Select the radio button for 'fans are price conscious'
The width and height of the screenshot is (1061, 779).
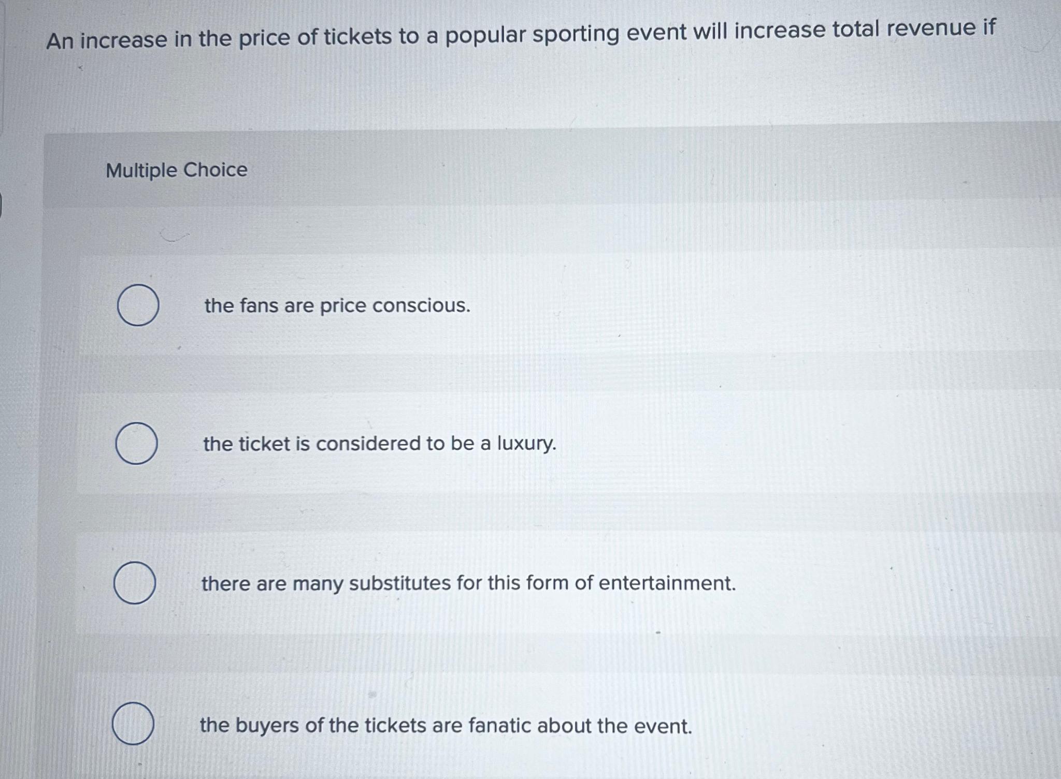coord(138,305)
